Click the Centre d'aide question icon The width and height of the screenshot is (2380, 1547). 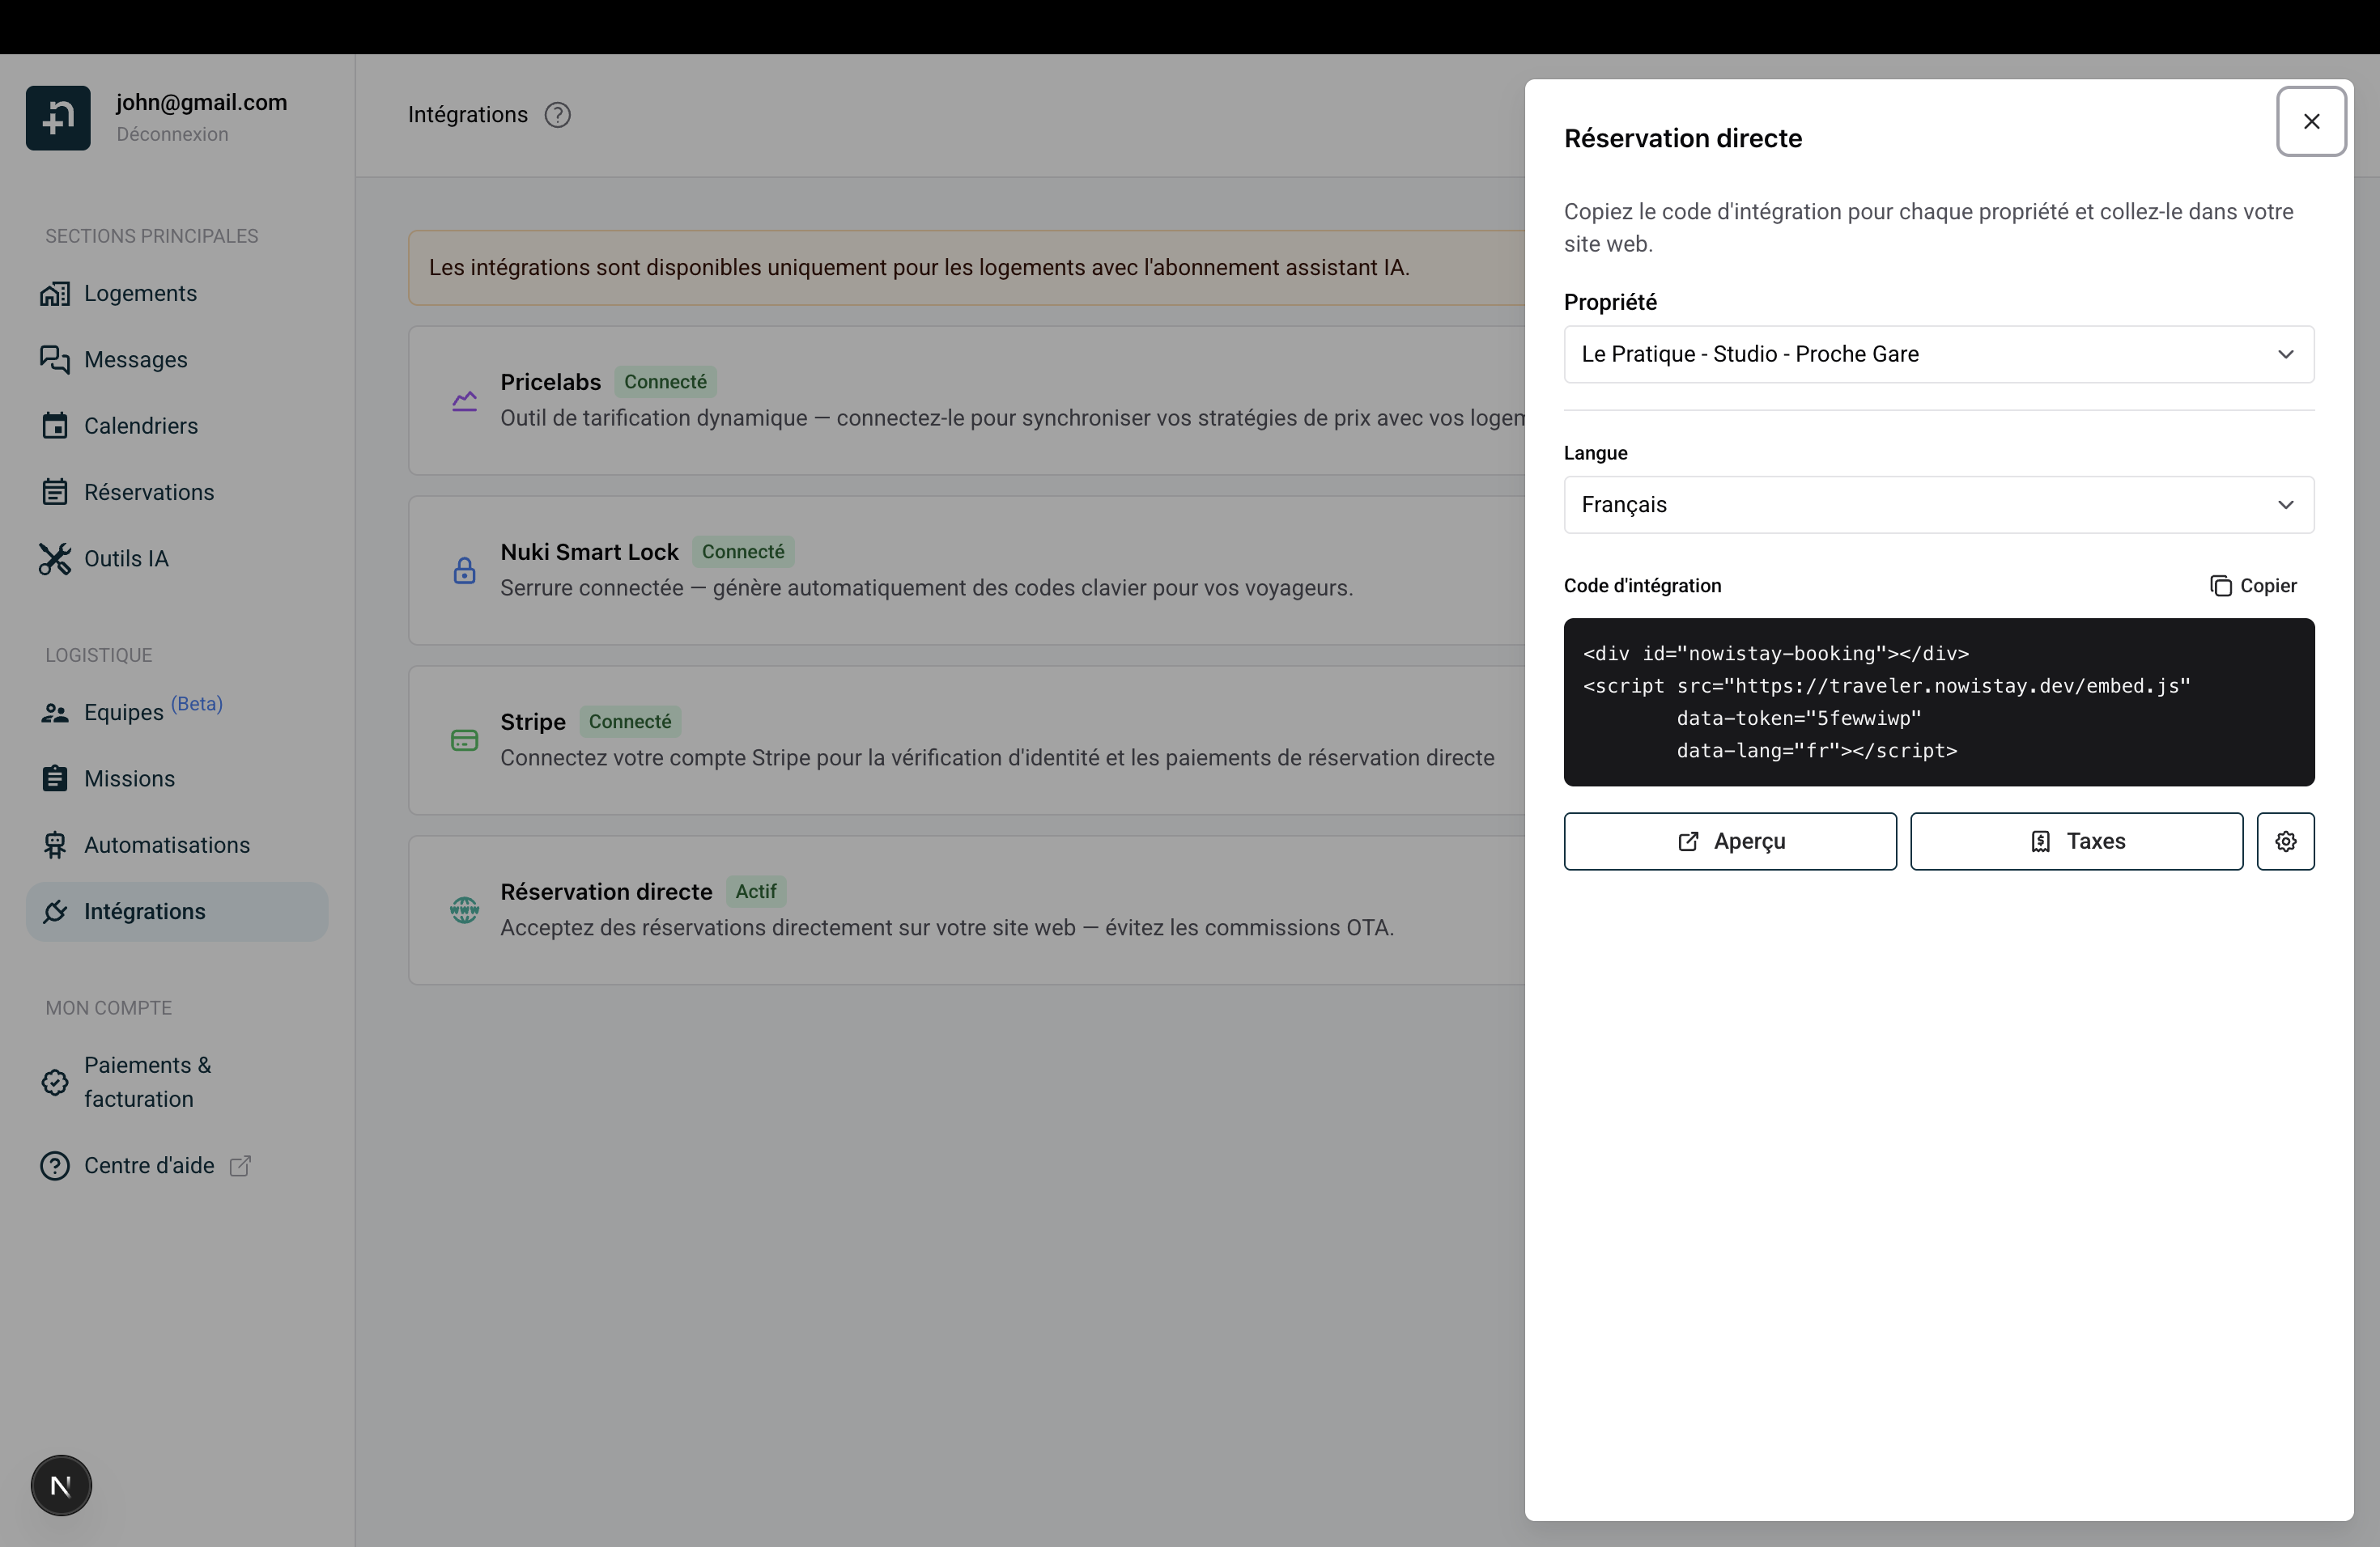tap(55, 1166)
